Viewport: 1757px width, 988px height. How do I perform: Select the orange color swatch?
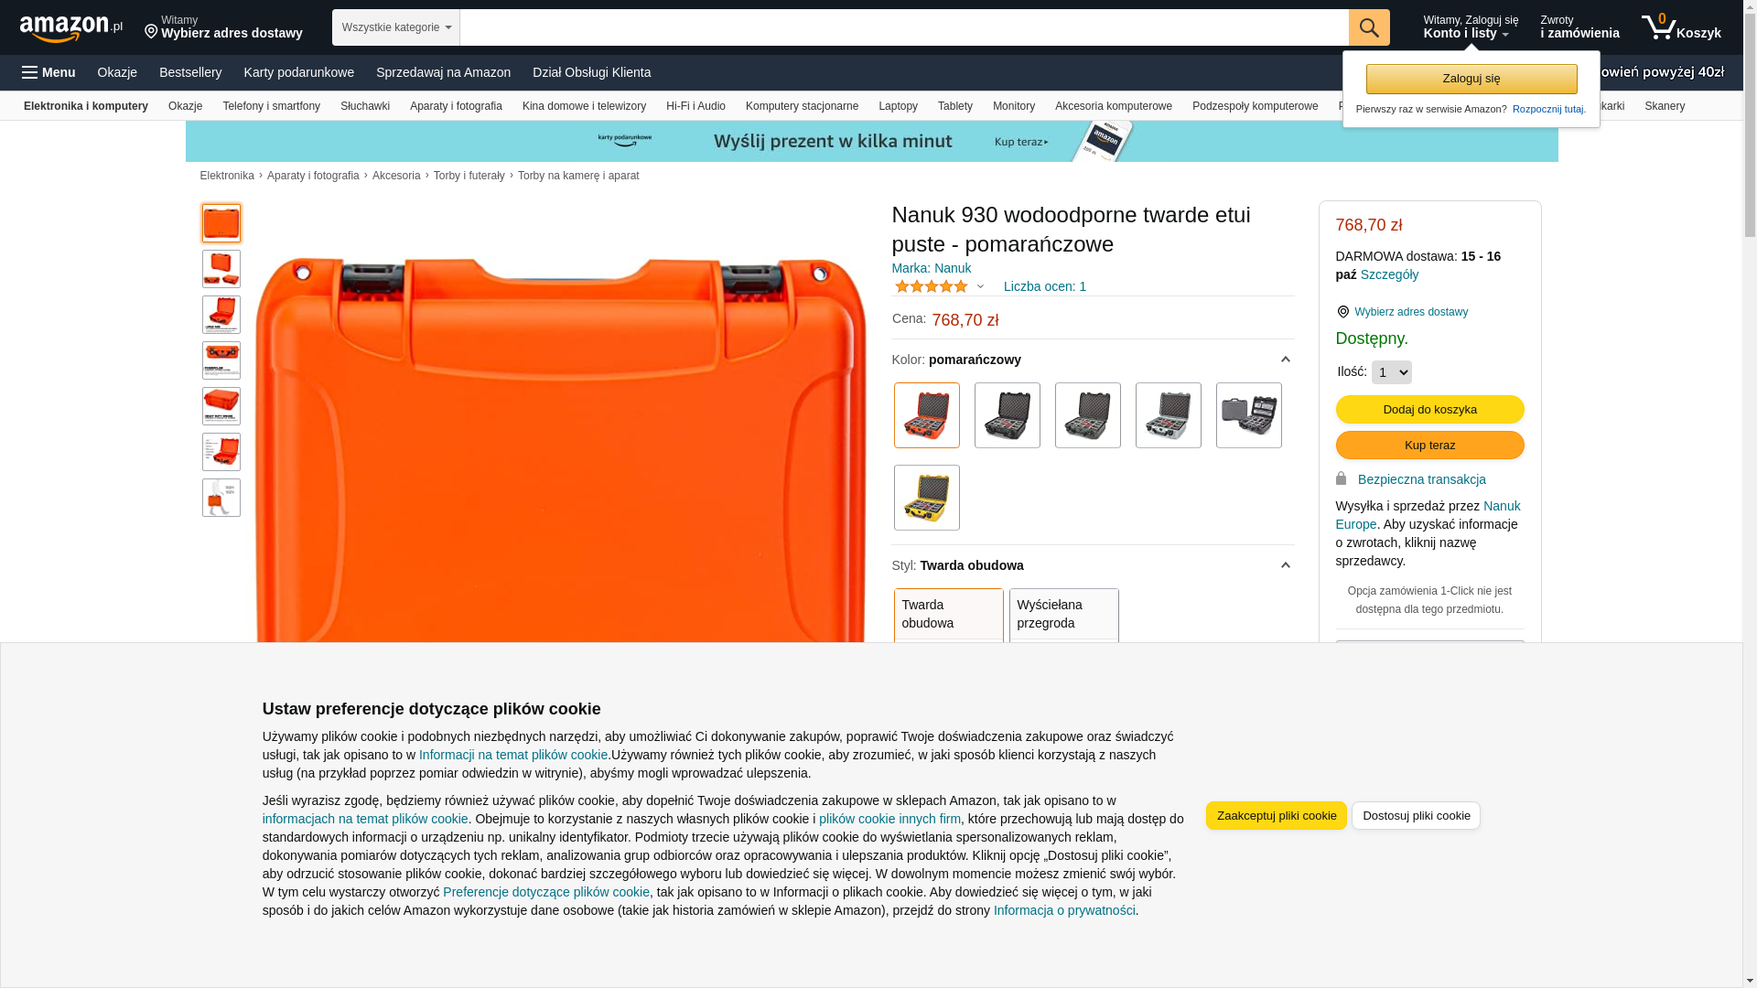click(927, 415)
